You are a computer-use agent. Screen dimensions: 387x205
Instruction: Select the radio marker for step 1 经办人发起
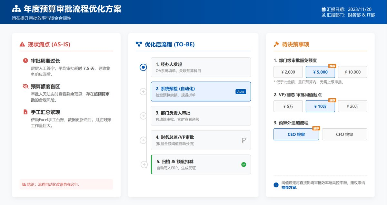[143, 67]
